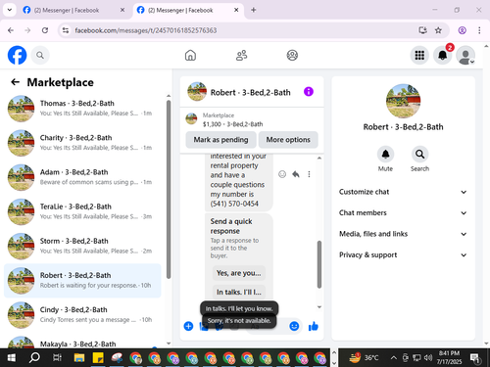Open the clock showing 8:41 PM
The height and width of the screenshot is (367, 490).
tap(449, 357)
